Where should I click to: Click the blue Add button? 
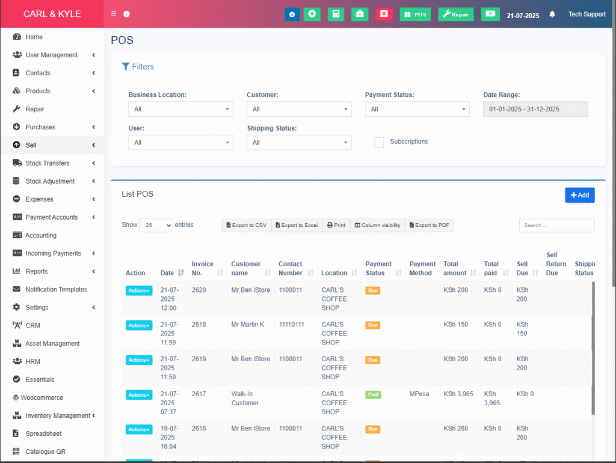point(579,195)
